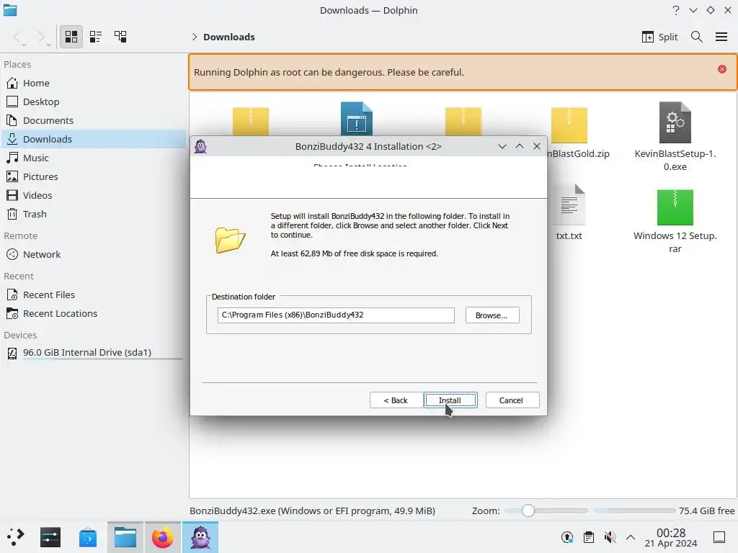The height and width of the screenshot is (553, 738).
Task: Open Desktop in Places panel
Action: (93, 102)
